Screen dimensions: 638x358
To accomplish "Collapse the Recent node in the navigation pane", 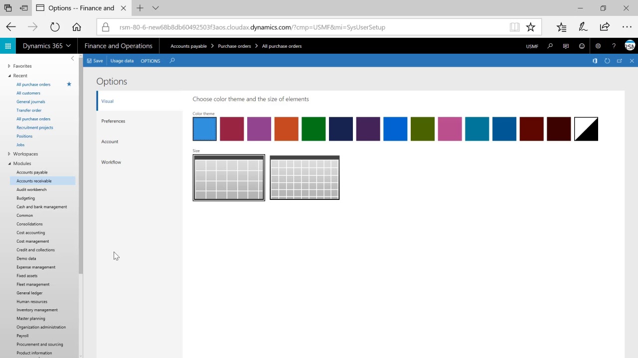I will (9, 76).
